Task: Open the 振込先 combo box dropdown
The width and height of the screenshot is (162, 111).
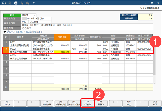Action: coord(35,15)
